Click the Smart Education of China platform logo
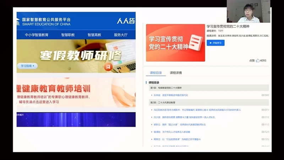Viewport: 284px width, 160px height. pyautogui.click(x=43, y=22)
